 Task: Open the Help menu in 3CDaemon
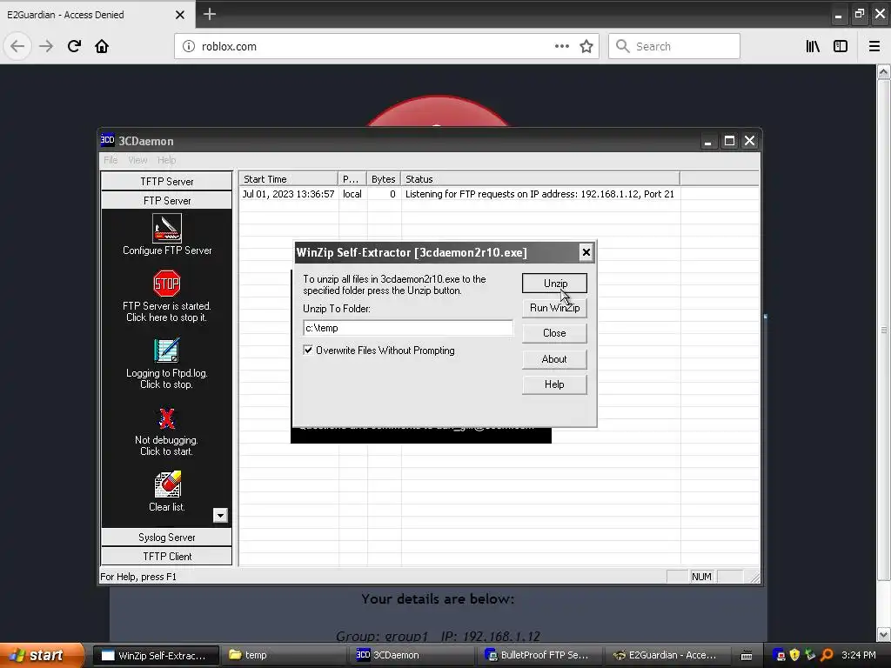pyautogui.click(x=166, y=160)
